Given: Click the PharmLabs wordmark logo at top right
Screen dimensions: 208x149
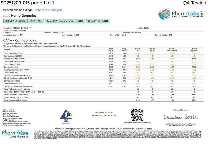Looking at the screenshot, I should pyautogui.click(x=187, y=14).
